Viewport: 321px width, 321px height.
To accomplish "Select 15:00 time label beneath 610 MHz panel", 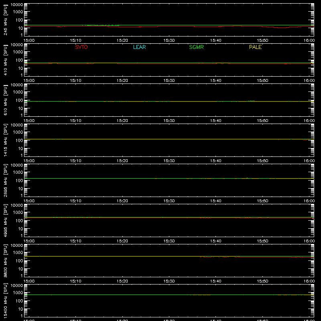I will pyautogui.click(x=29, y=121).
